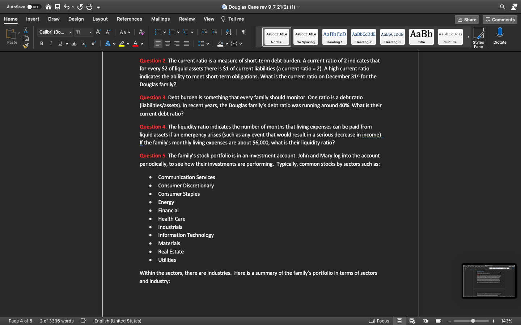Toggle italic formatting

pos(51,43)
